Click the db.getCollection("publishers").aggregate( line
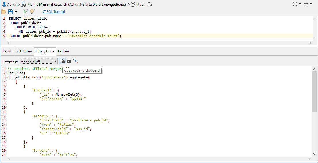Image resolution: width=318 pixels, height=163 pixels. point(49,77)
